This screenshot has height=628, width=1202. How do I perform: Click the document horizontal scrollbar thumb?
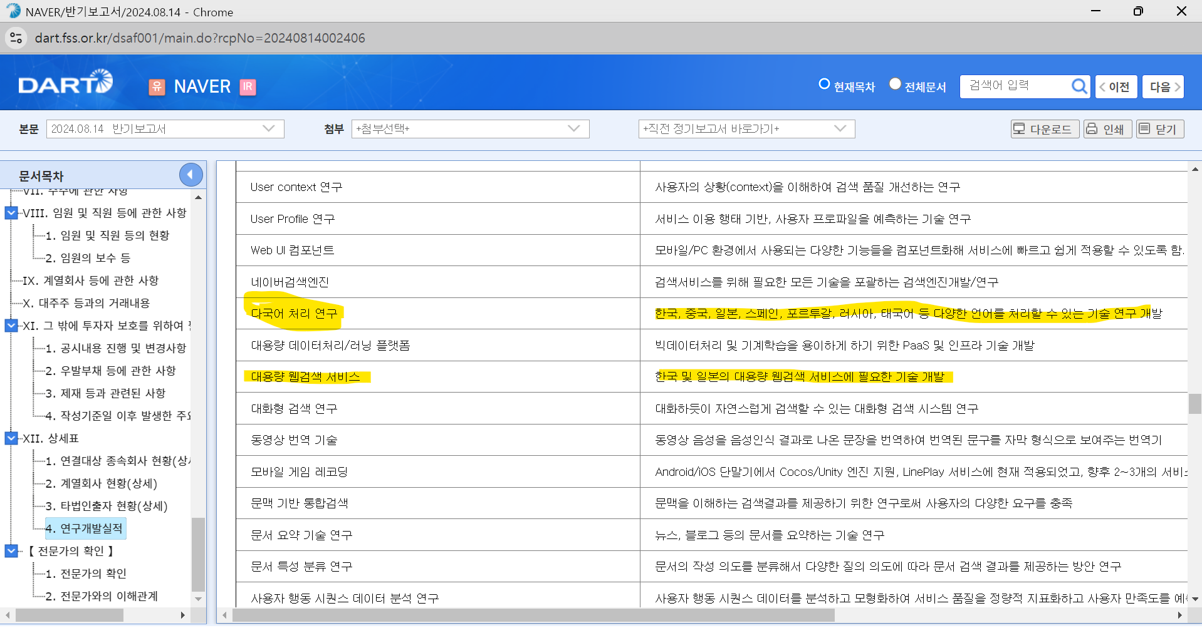point(533,615)
